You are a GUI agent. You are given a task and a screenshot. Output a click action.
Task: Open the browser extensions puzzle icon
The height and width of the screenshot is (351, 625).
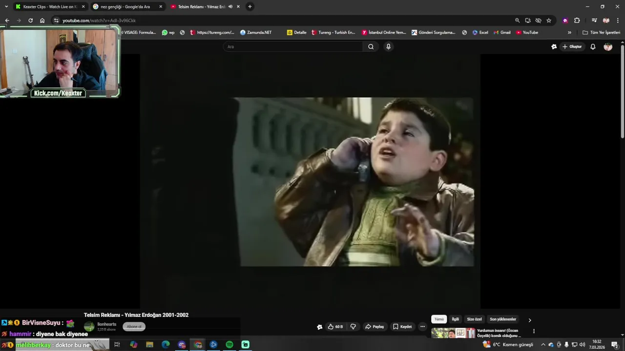(577, 20)
